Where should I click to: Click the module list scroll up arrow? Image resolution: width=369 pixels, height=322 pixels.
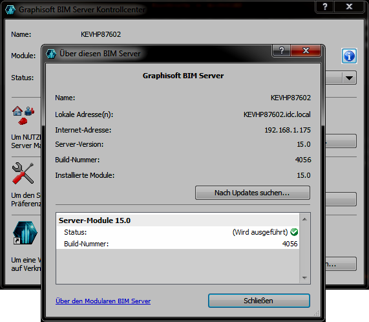tap(304, 219)
